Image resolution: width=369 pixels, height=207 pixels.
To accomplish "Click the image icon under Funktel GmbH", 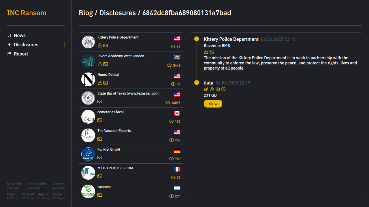I will pos(100,158).
